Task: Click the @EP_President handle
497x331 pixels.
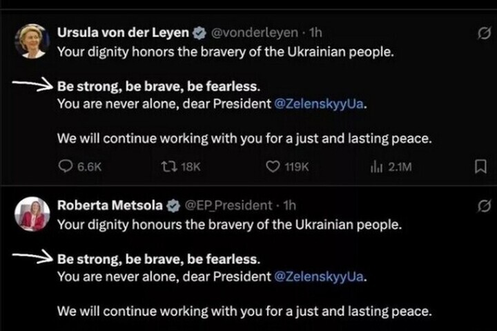Action: [228, 205]
